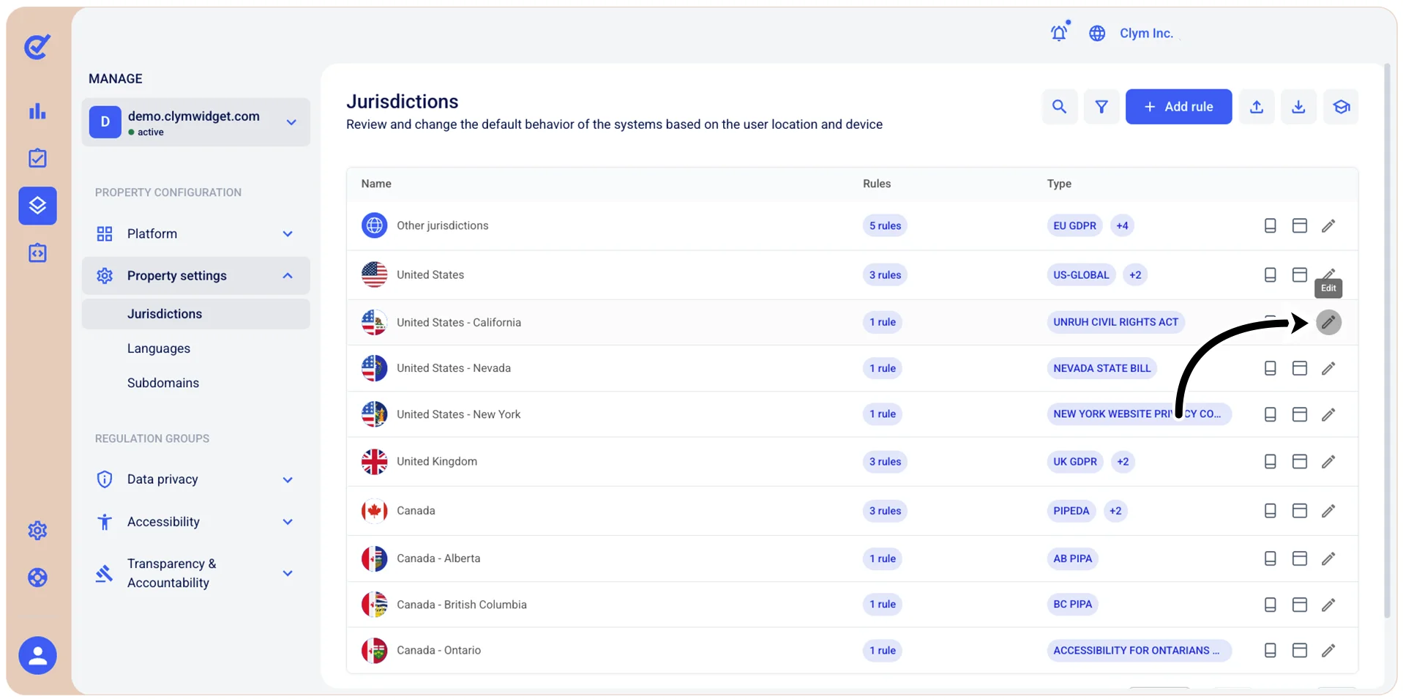The height and width of the screenshot is (699, 1403).
Task: Click the globe language icon
Action: click(1096, 34)
